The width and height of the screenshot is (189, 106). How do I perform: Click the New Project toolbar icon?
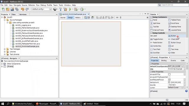pyautogui.click(x=8, y=9)
